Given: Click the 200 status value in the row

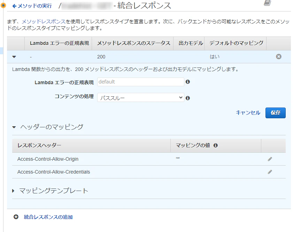Looking at the screenshot, I should pos(101,57).
